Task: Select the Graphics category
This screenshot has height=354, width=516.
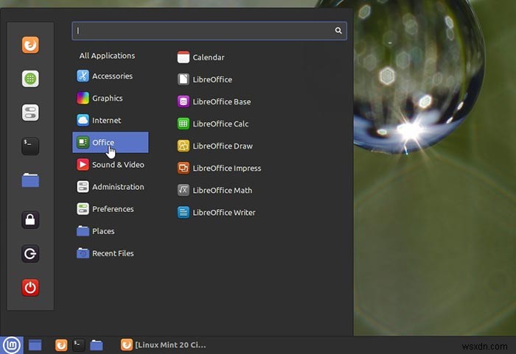Action: click(111, 98)
